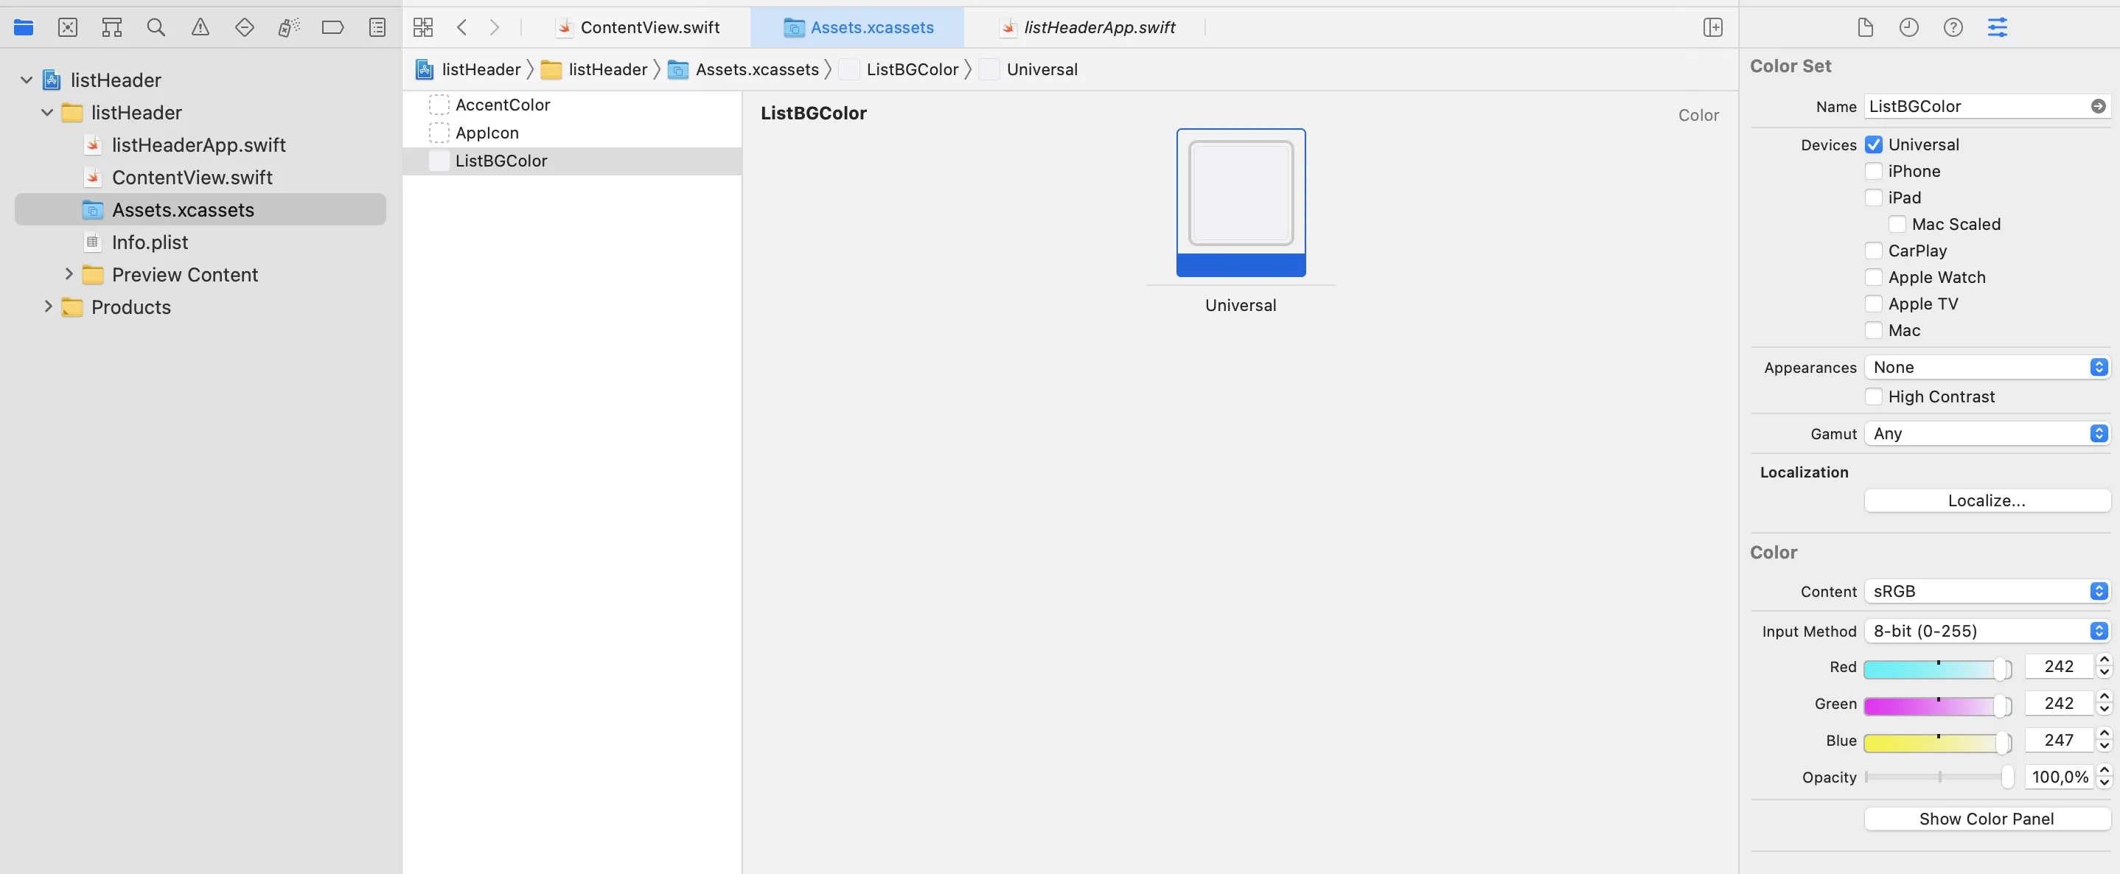Viewport: 2120px width, 874px height.
Task: Select the Source Control navigator icon
Action: (68, 27)
